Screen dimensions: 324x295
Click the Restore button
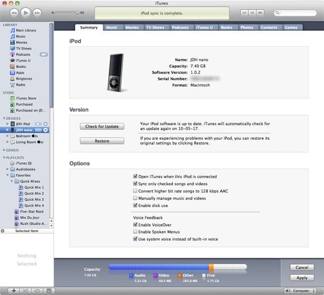[x=102, y=141]
